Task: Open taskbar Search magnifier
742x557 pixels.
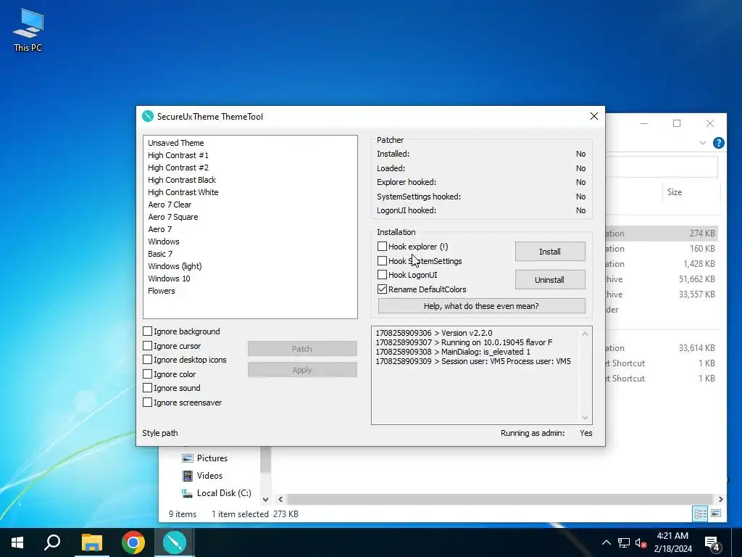Action: pyautogui.click(x=52, y=542)
